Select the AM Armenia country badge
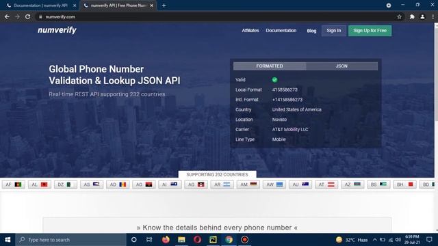The image size is (438, 246). 248,184
